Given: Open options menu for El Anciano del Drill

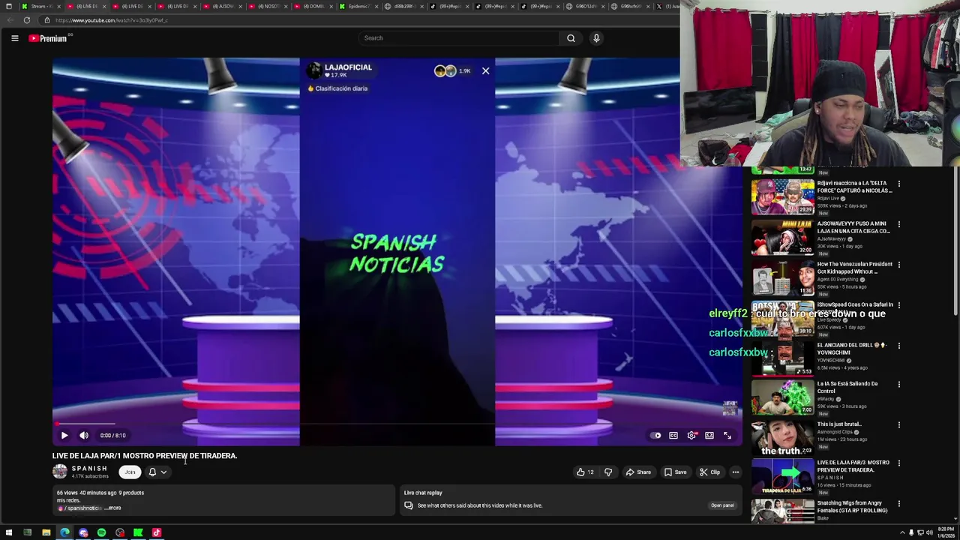Looking at the screenshot, I should (x=898, y=346).
